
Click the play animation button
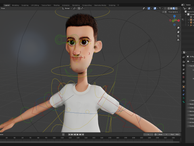[x=77, y=135]
